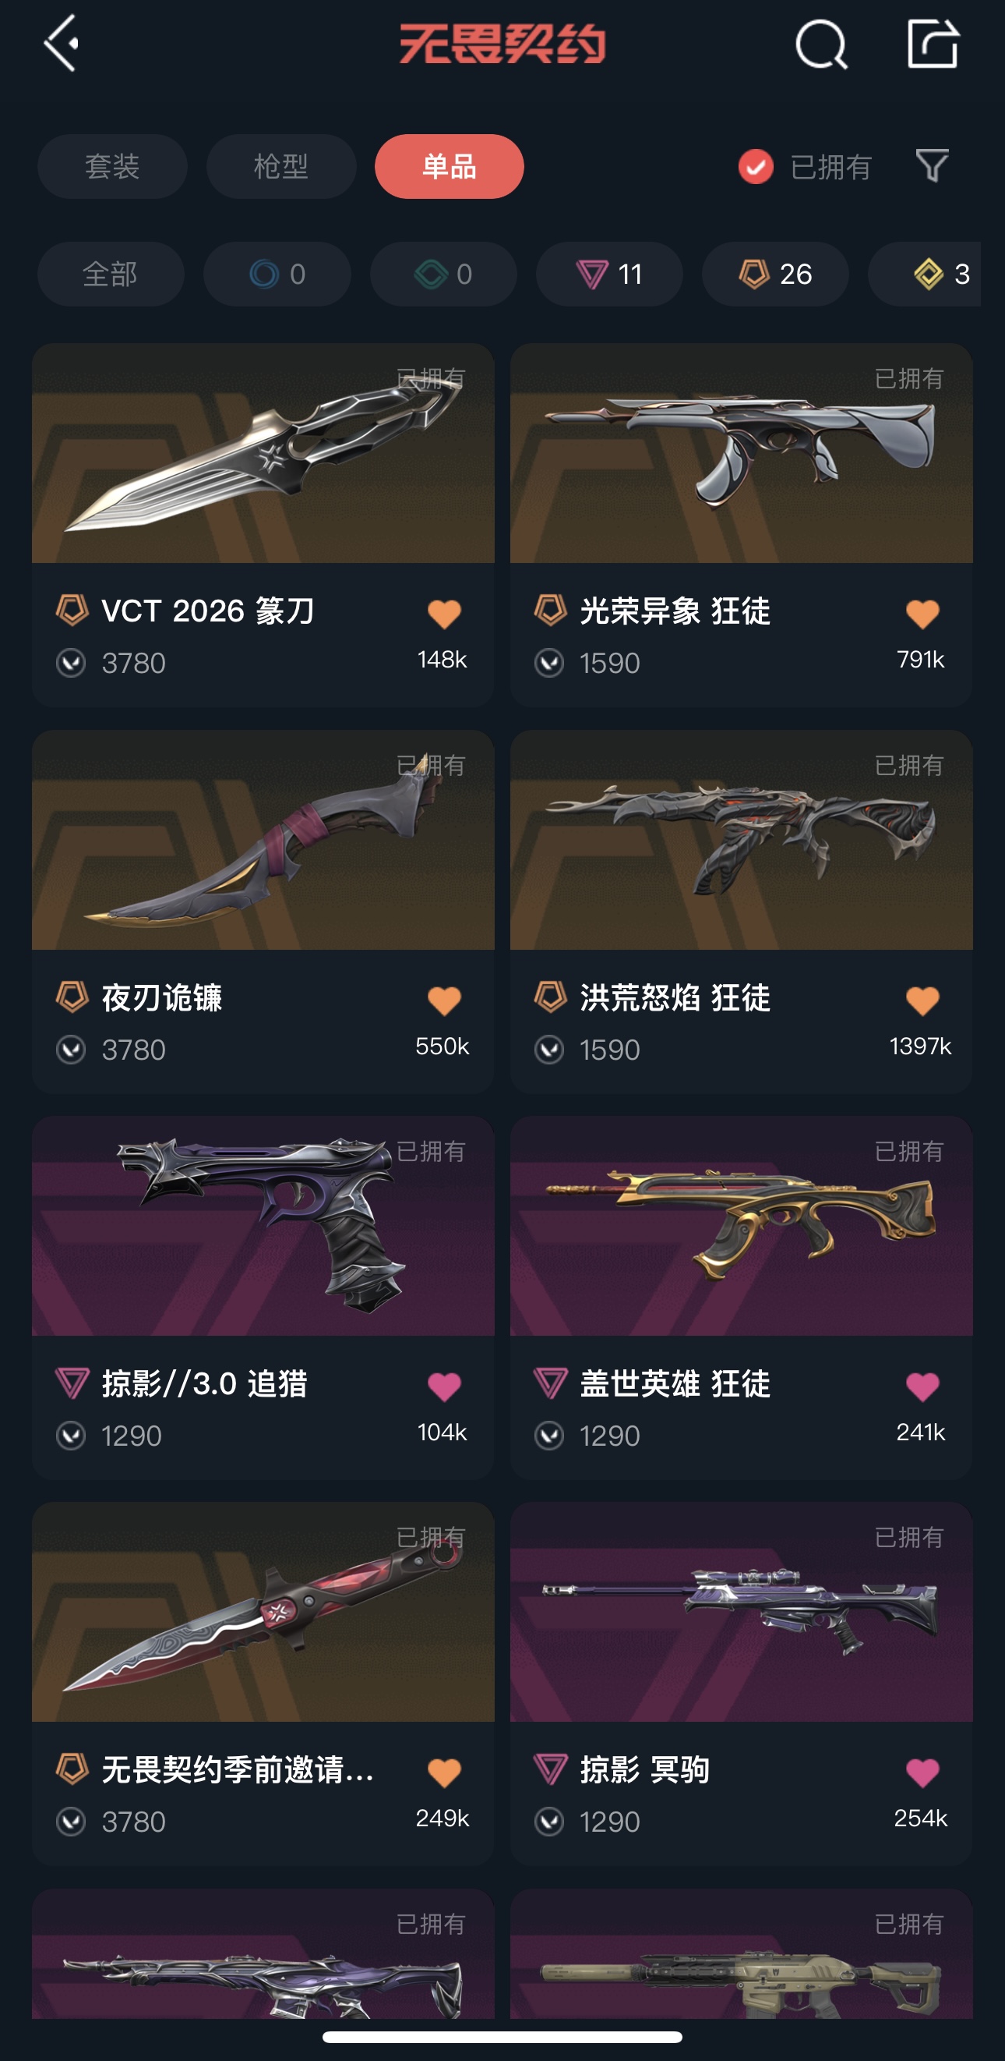Image resolution: width=1005 pixels, height=2061 pixels.
Task: Open 洪荒怒焰 狂徒 skin thumbnail
Action: point(741,840)
